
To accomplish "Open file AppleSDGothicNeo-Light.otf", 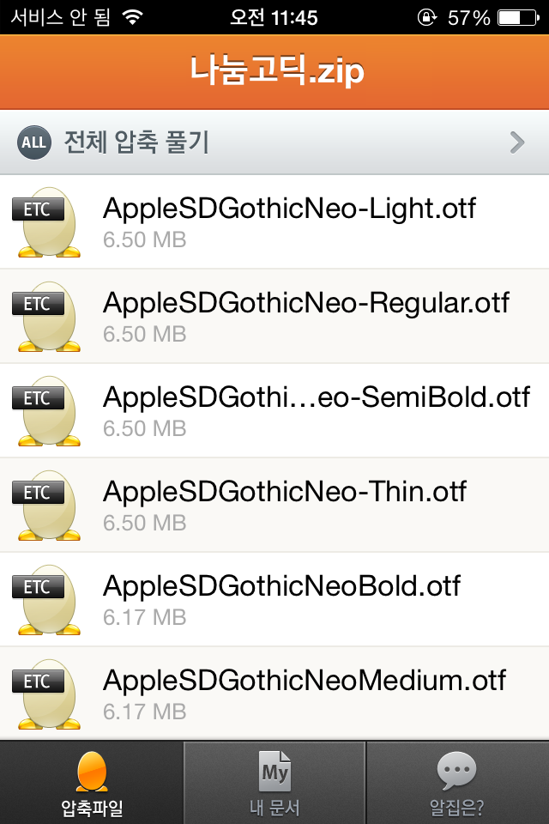I will 289,209.
